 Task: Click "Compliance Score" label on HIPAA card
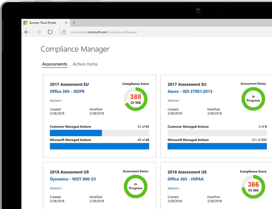253,172
